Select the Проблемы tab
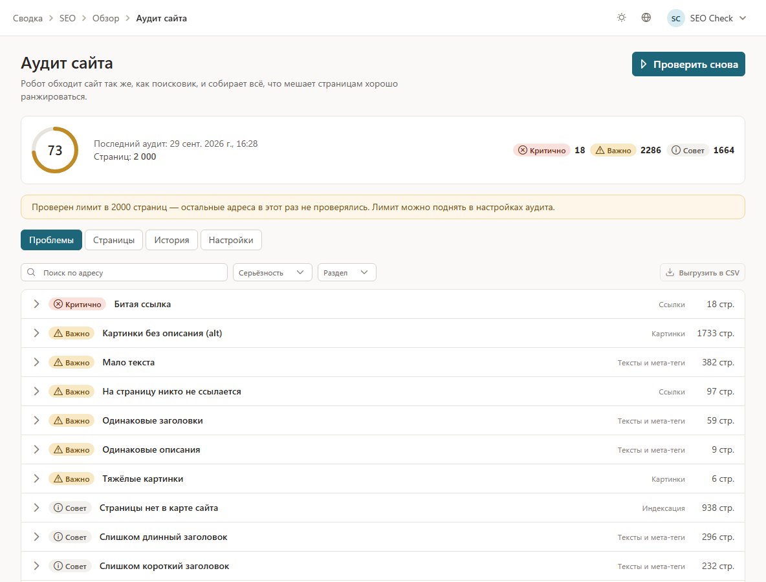The height and width of the screenshot is (582, 766). pos(51,240)
